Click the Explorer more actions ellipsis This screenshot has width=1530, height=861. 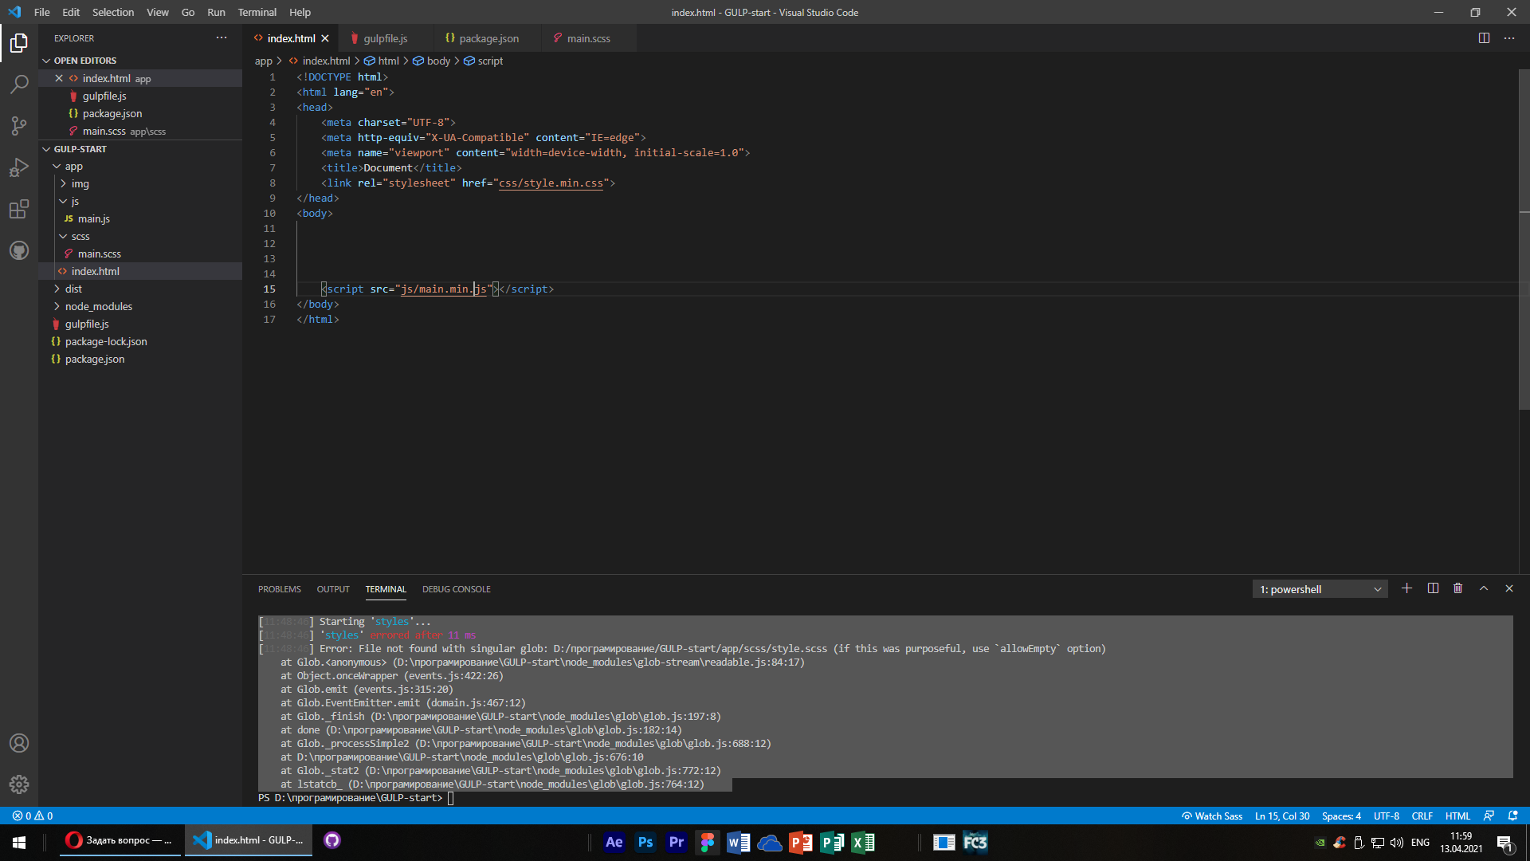222,37
